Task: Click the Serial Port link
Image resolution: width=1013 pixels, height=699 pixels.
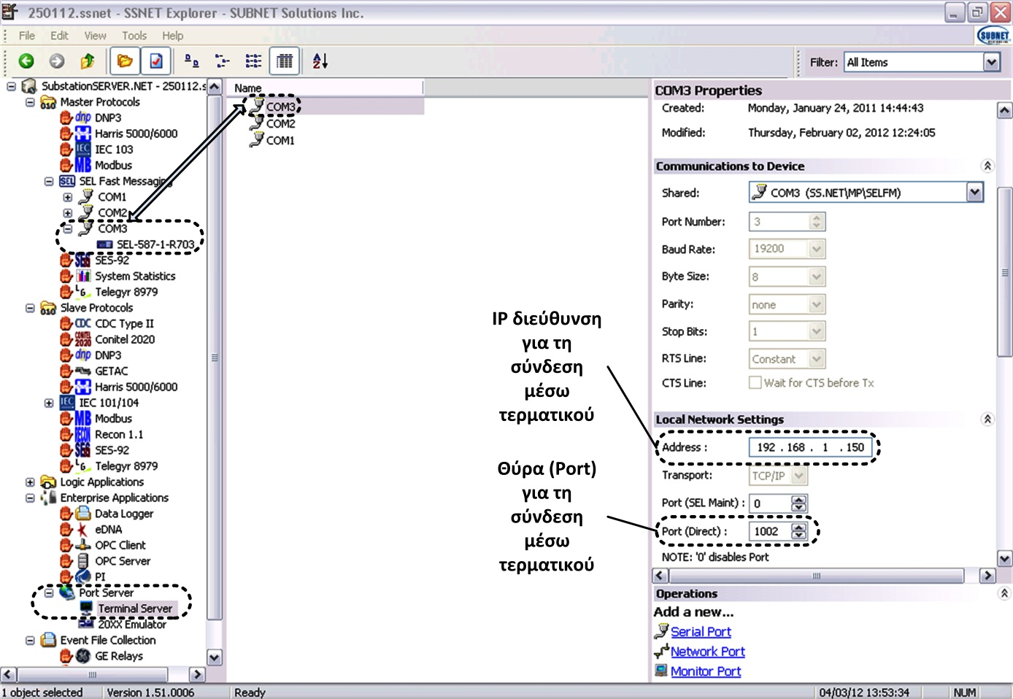Action: coord(701,632)
